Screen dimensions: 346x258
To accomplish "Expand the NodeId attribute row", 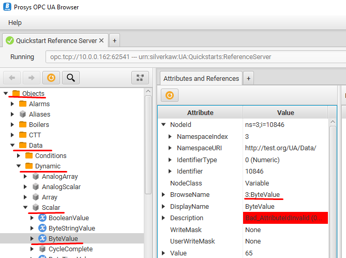I will (x=164, y=125).
